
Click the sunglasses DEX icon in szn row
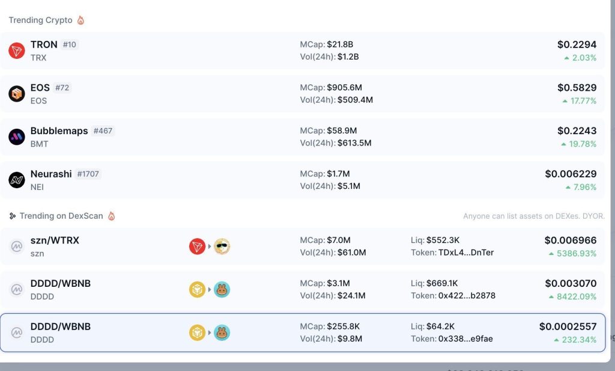pyautogui.click(x=222, y=247)
